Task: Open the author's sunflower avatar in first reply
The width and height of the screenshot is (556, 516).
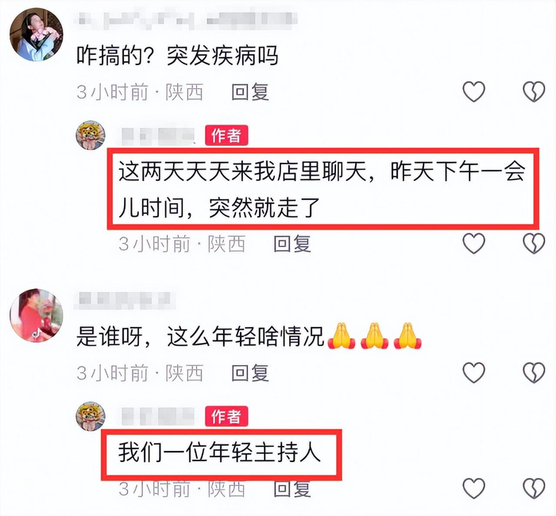Action: point(91,135)
